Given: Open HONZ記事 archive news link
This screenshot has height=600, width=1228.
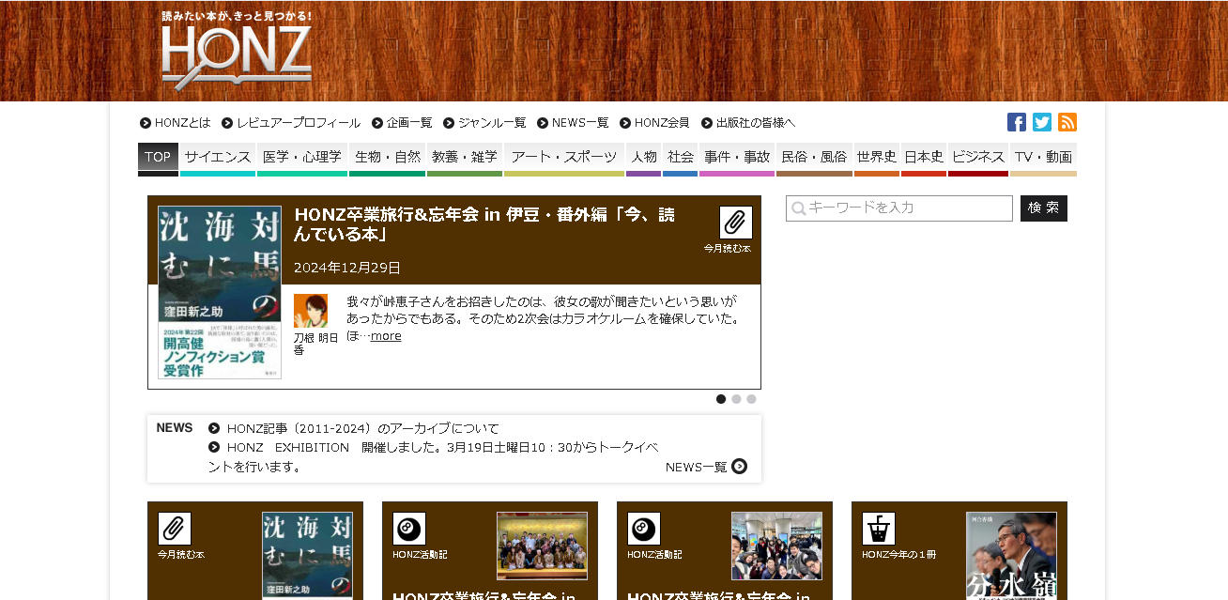Looking at the screenshot, I should pyautogui.click(x=362, y=428).
